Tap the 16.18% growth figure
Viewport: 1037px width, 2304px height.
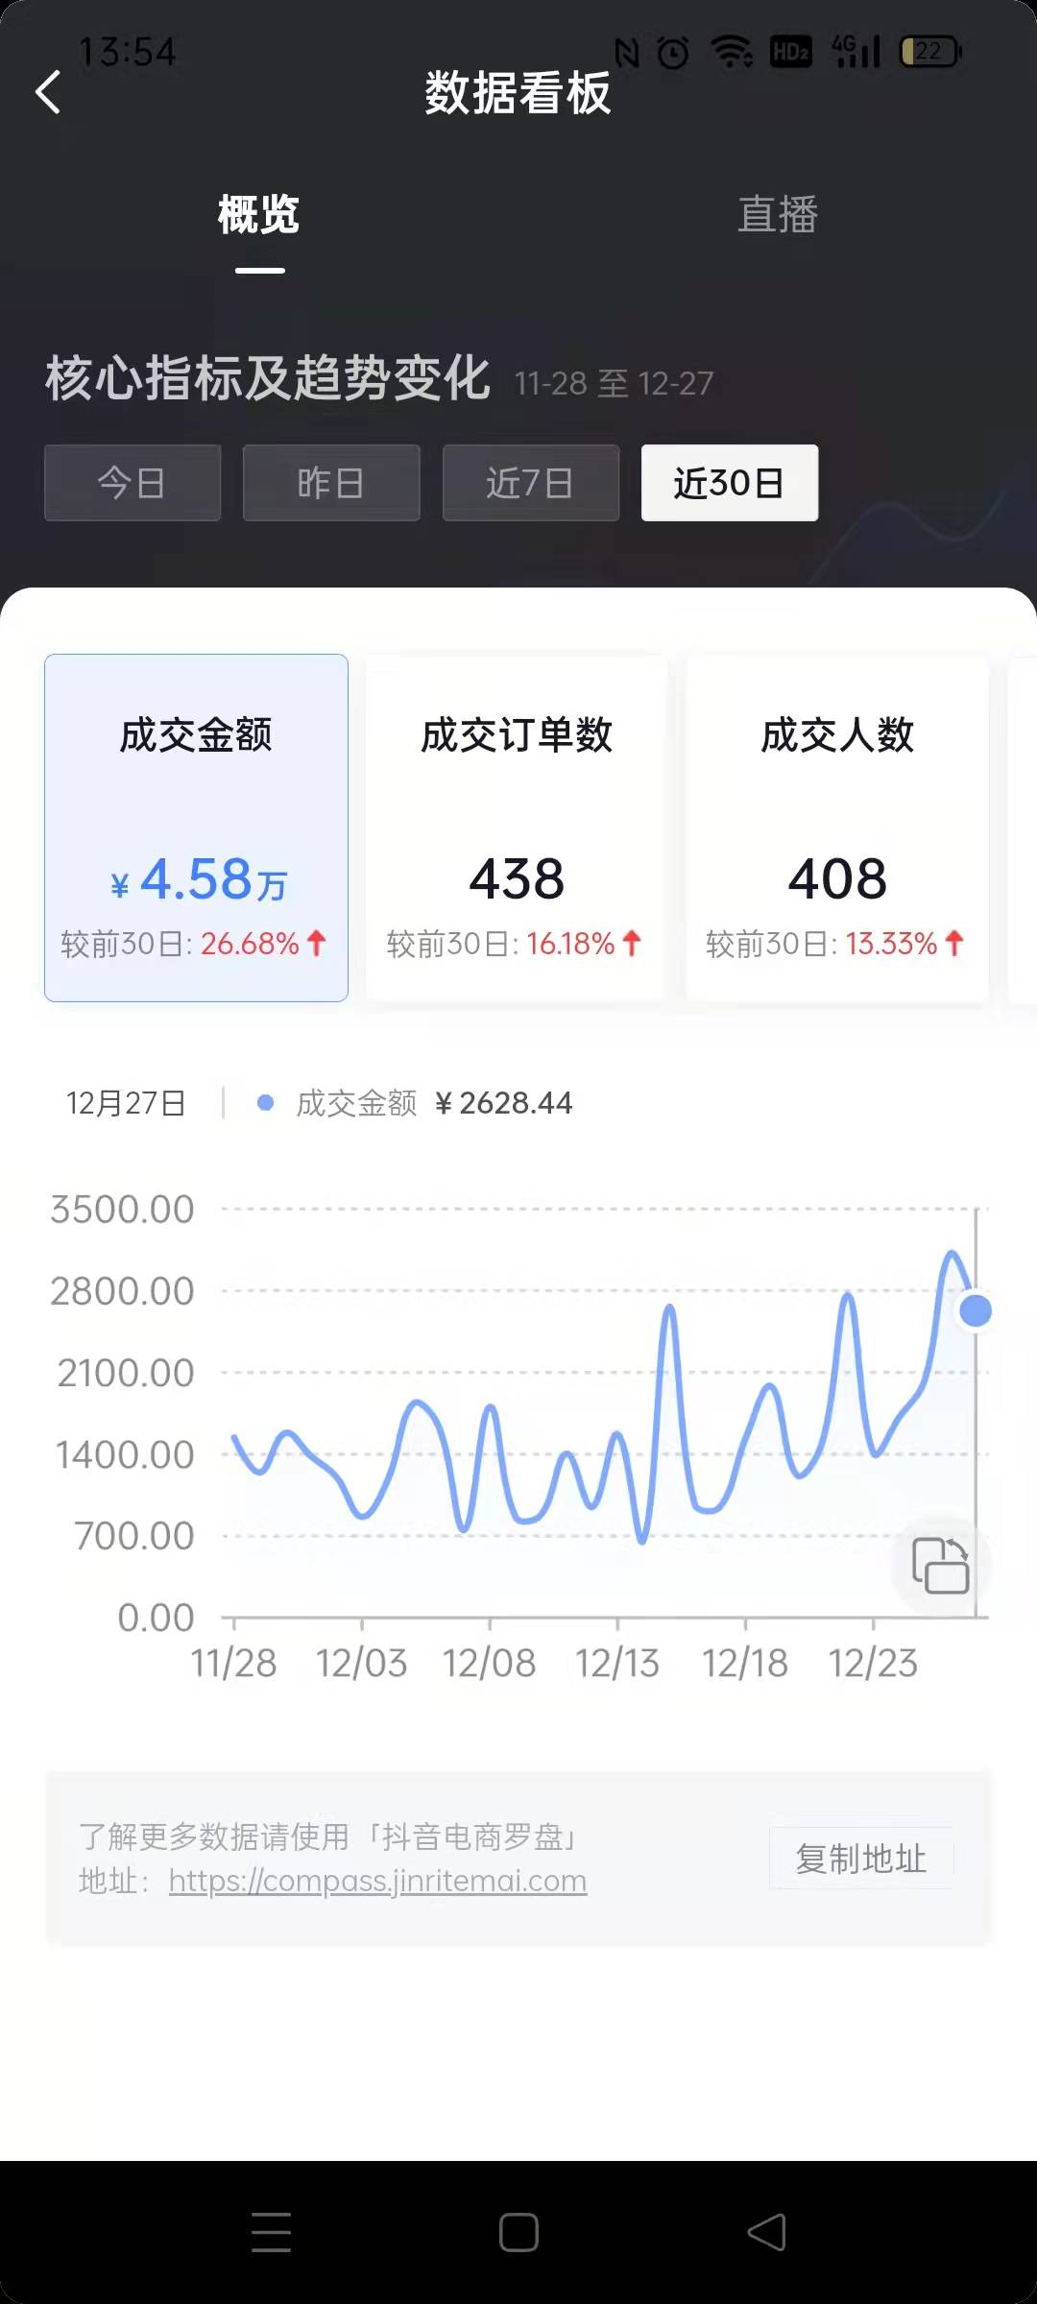pyautogui.click(x=570, y=944)
